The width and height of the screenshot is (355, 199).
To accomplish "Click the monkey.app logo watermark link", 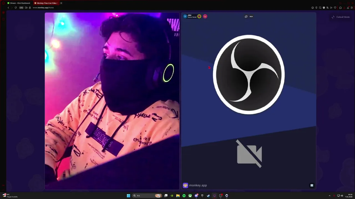I will pyautogui.click(x=195, y=185).
